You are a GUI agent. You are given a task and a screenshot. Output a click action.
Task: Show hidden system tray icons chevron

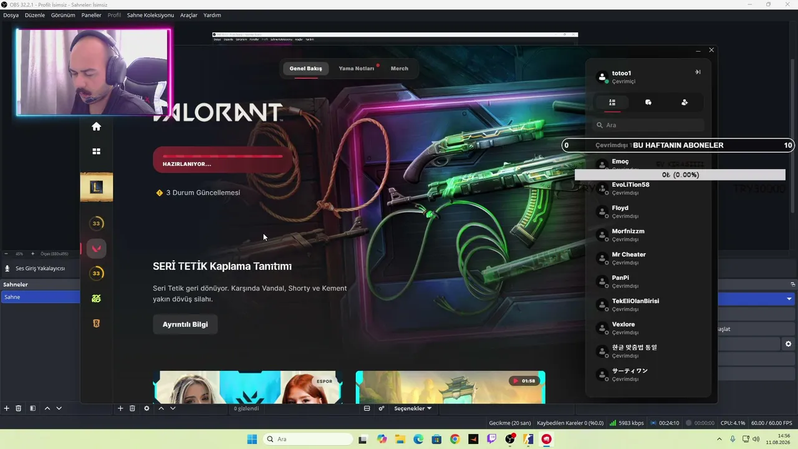(x=720, y=439)
